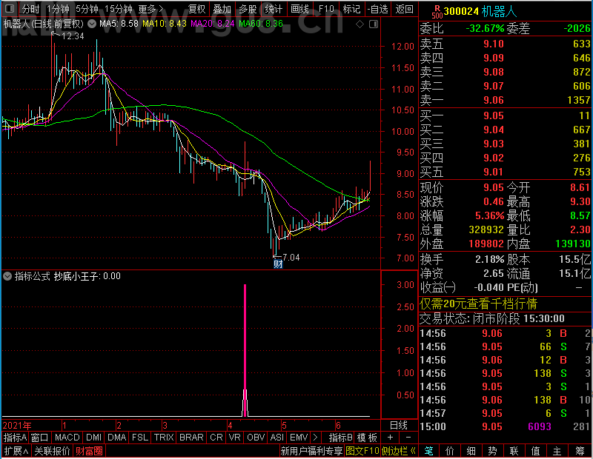
Task: Zoom out chart with minus button
Action: [x=408, y=438]
